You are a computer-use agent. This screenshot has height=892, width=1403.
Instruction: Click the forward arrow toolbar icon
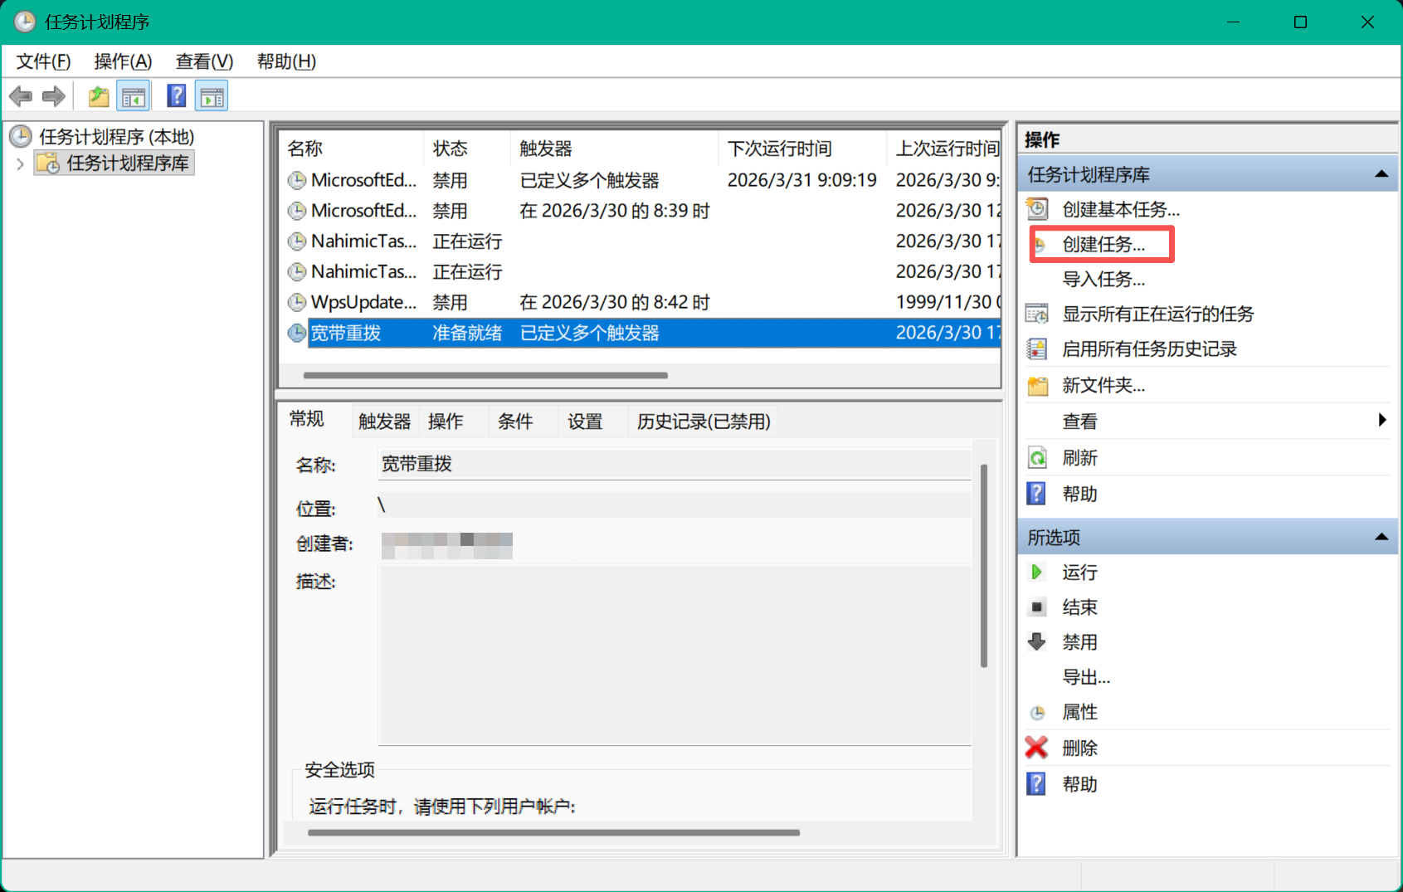pos(54,97)
